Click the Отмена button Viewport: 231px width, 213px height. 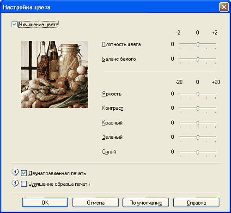click(x=96, y=202)
